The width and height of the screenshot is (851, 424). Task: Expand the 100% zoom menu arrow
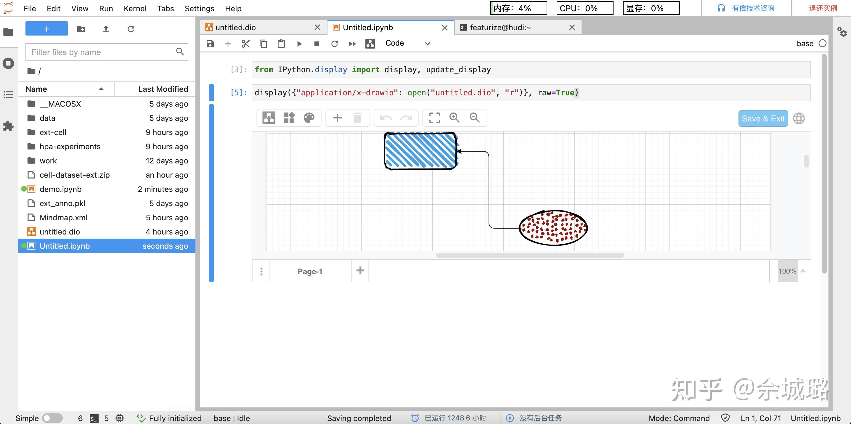click(803, 271)
